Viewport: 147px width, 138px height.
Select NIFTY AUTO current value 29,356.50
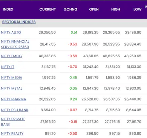coord(47,32)
